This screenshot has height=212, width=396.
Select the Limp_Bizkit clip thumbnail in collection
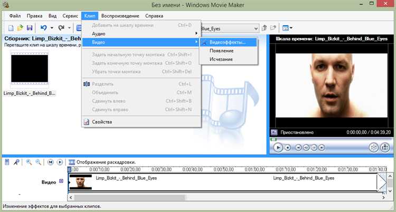(30, 69)
